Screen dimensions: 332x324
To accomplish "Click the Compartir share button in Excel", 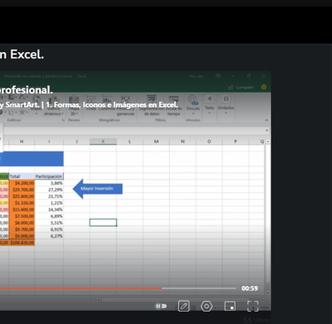I will point(242,88).
